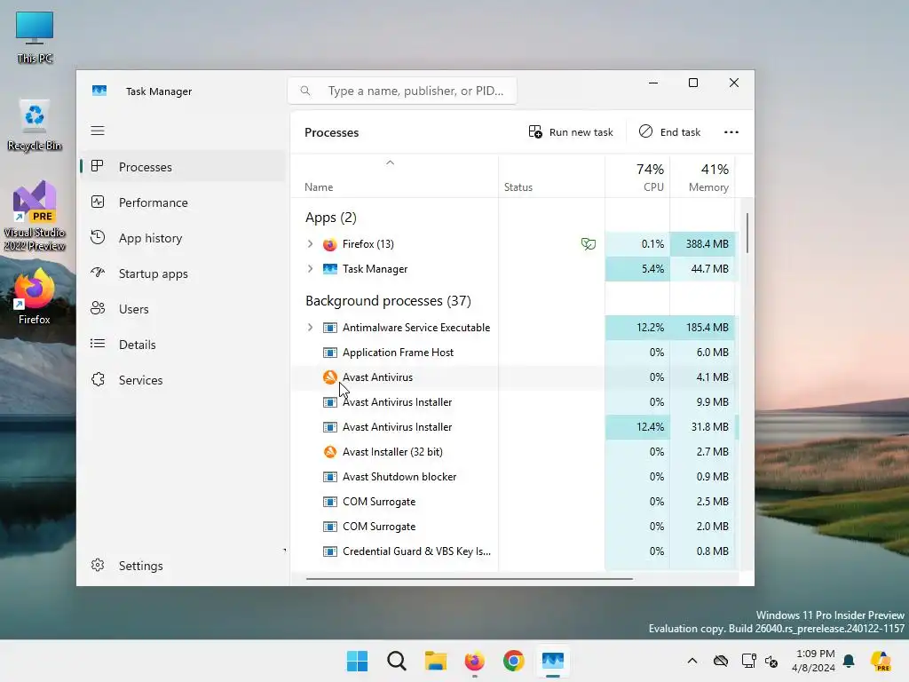This screenshot has height=682, width=909.
Task: Open the hamburger navigation menu
Action: (x=98, y=131)
